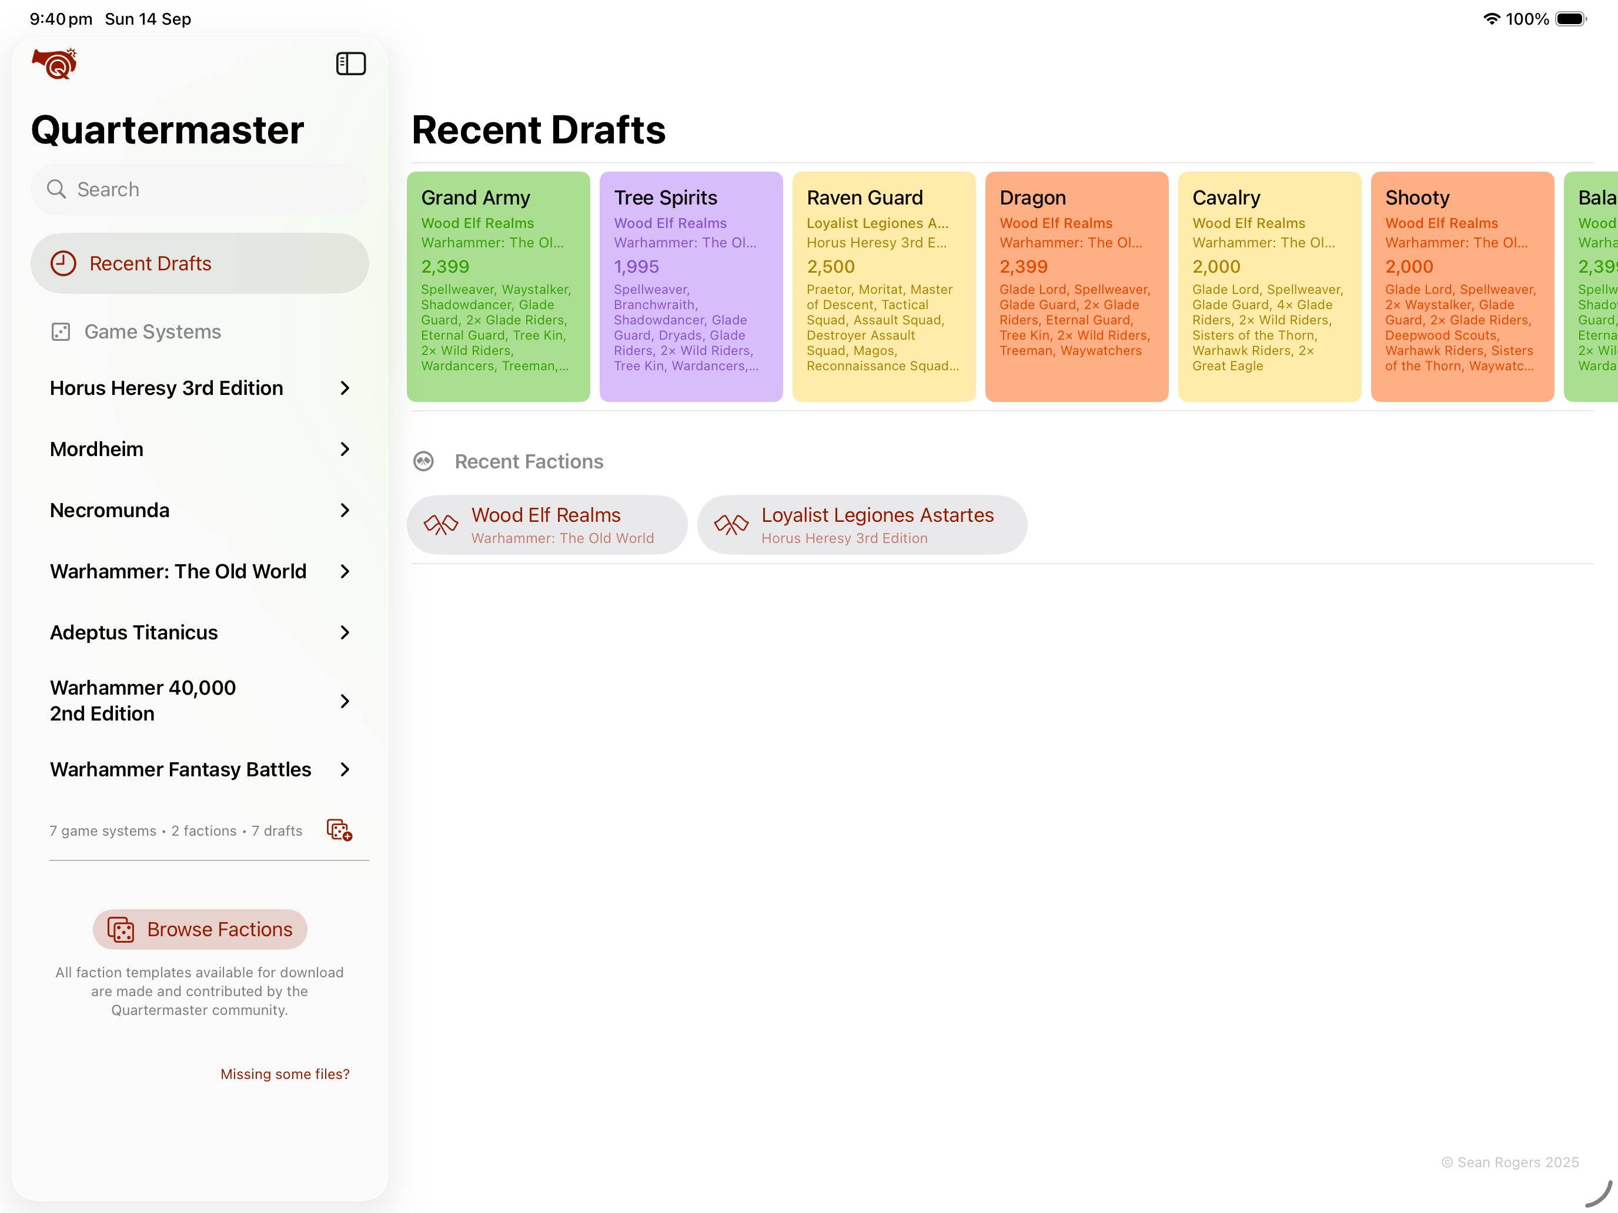Select Recent Drafts in sidebar
Screen dimensions: 1618x1213
click(x=199, y=263)
